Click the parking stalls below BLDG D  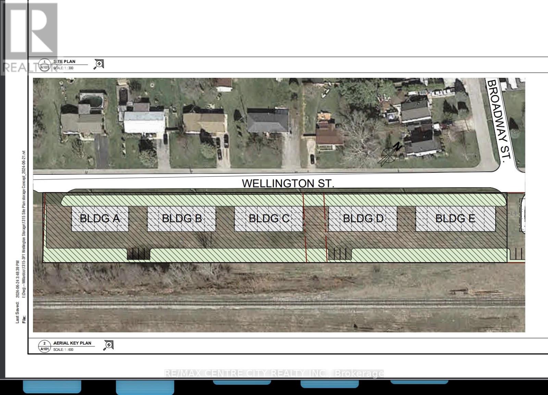(339, 254)
